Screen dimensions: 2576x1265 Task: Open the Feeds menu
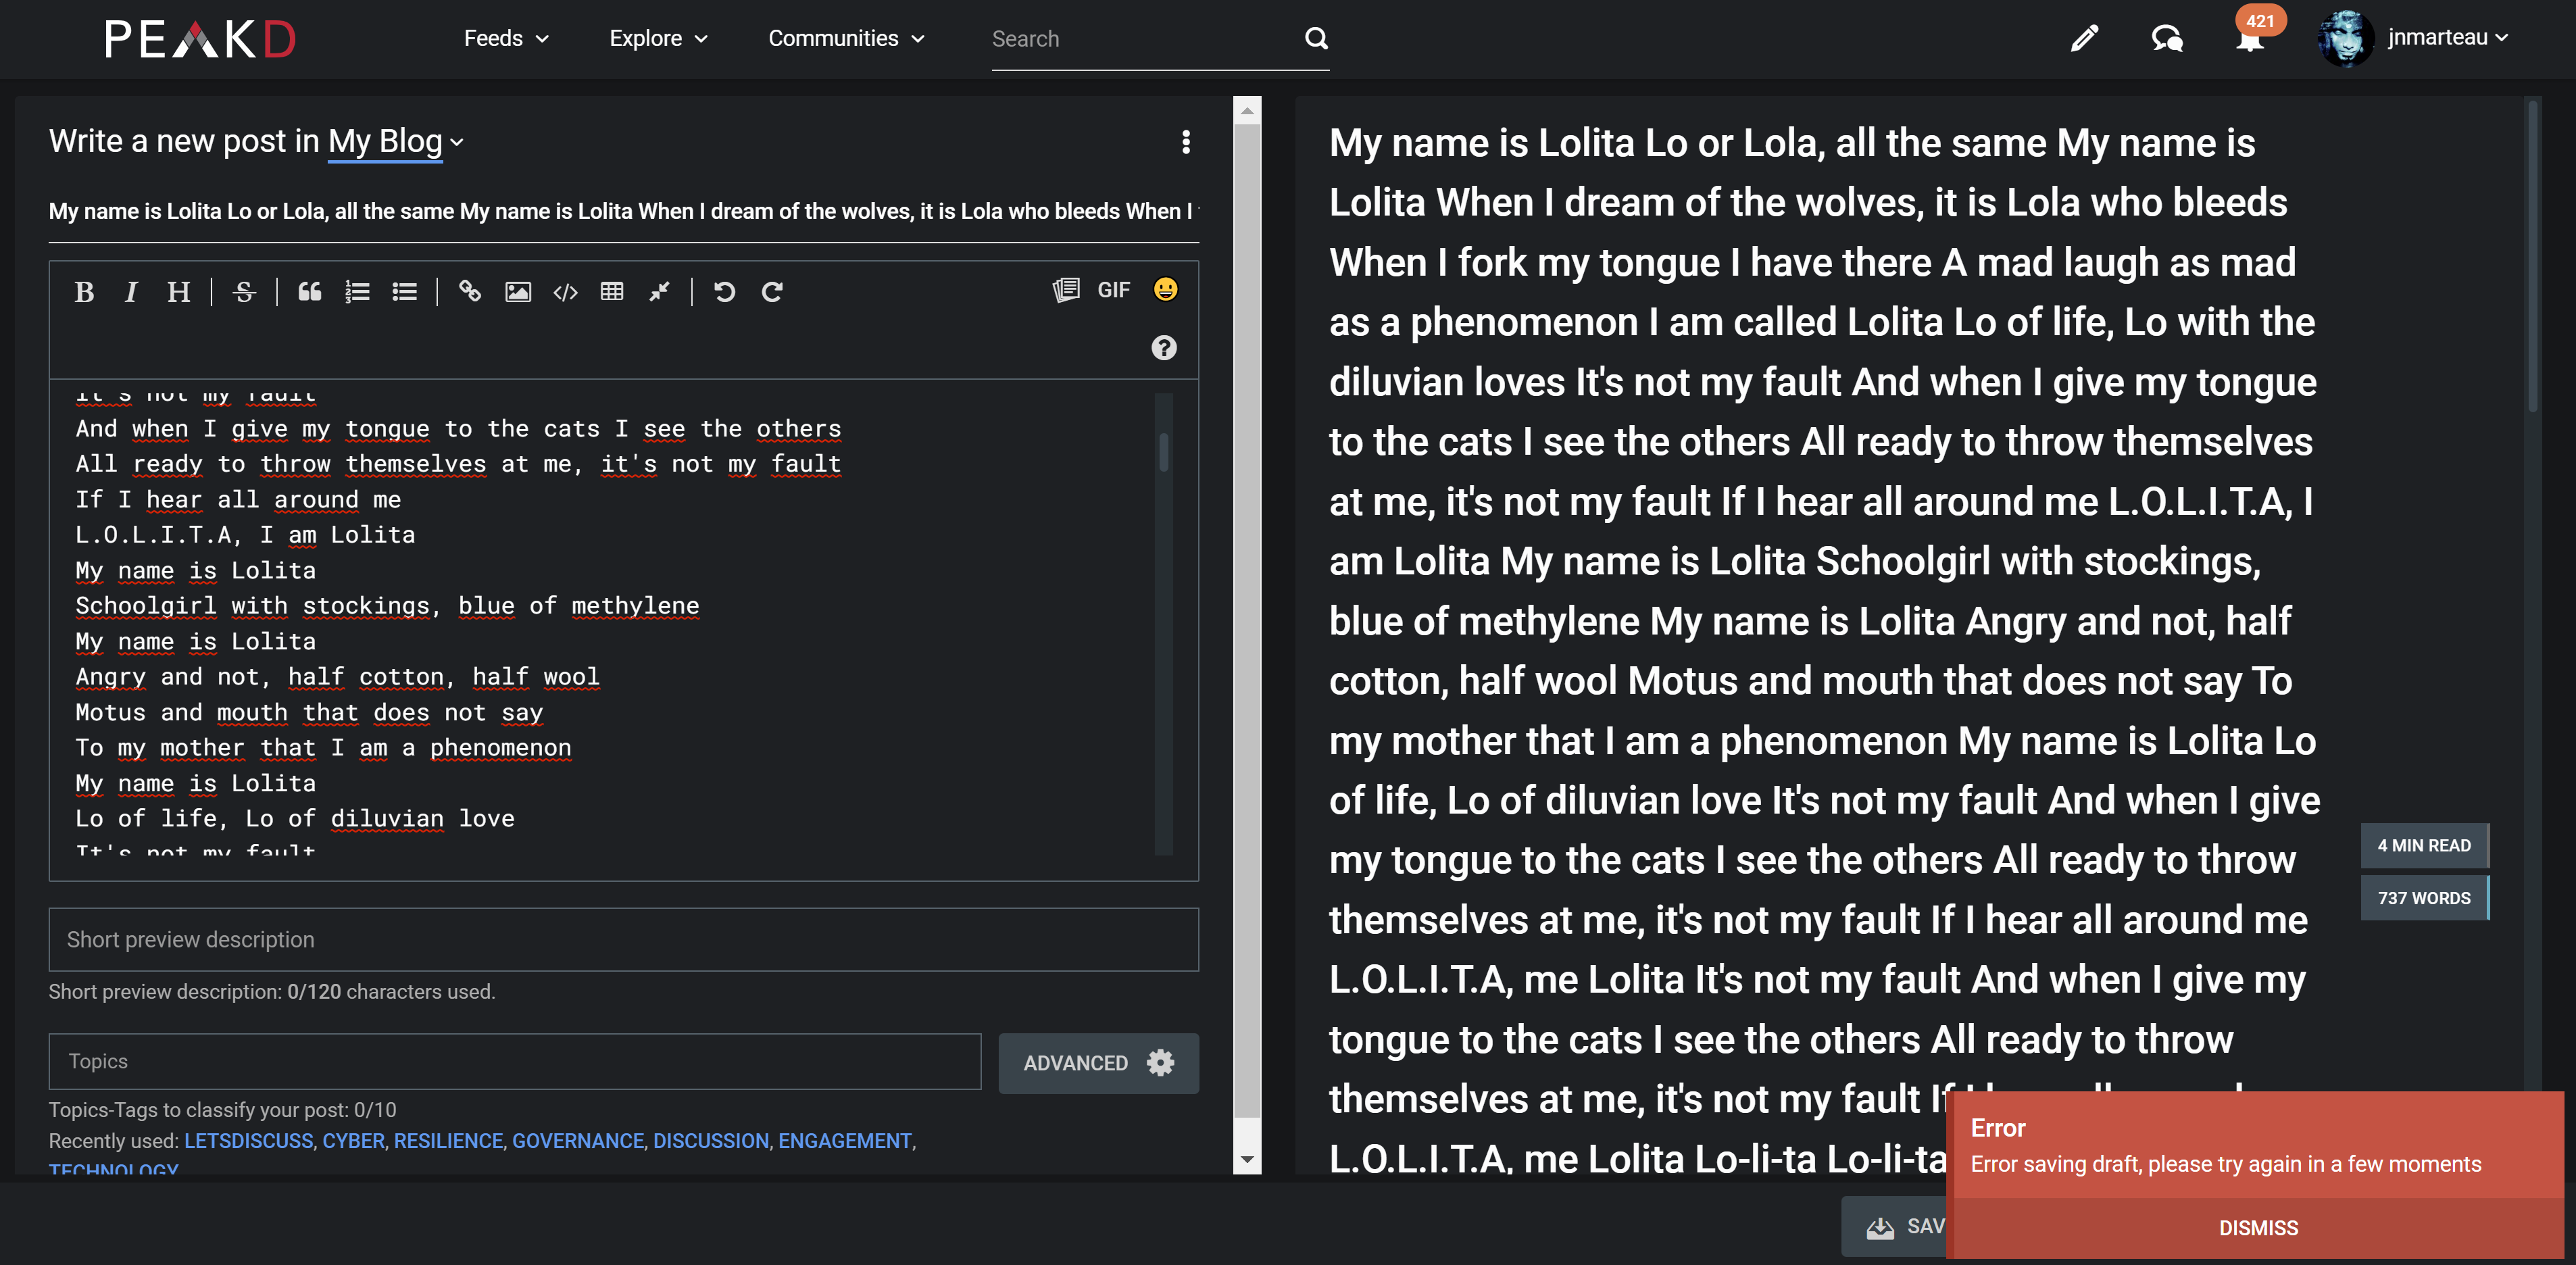coord(506,38)
